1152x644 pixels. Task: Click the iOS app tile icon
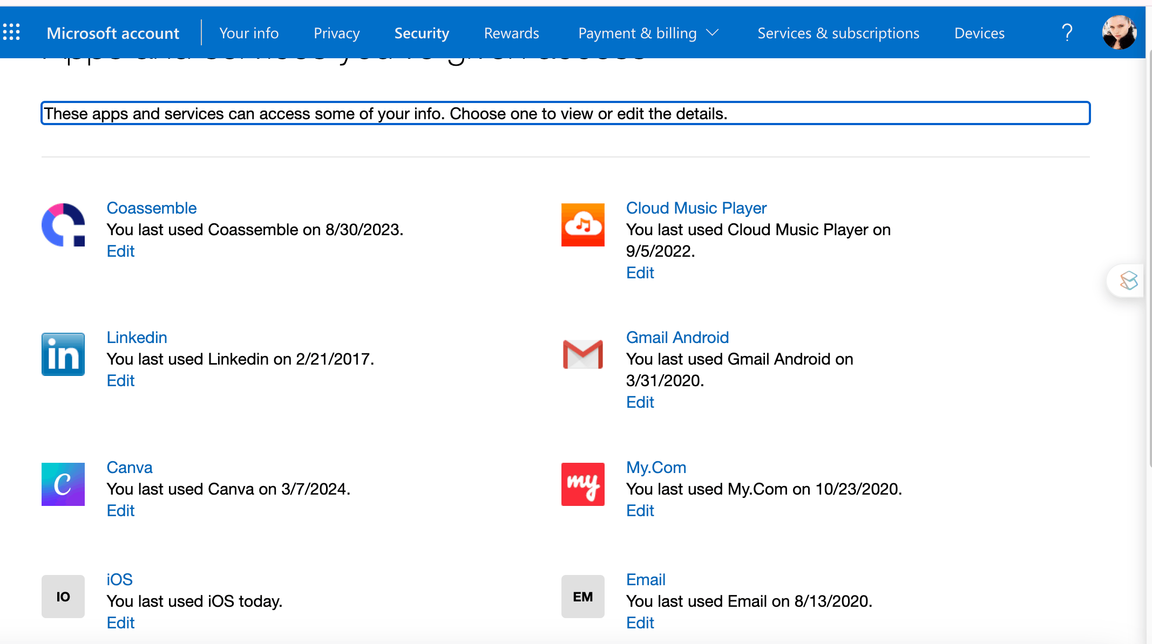(x=63, y=597)
